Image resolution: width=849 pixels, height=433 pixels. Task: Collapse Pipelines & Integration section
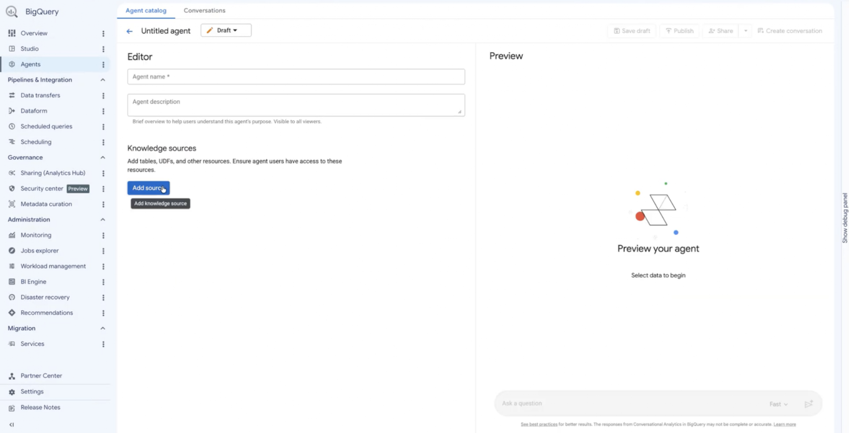[x=103, y=80]
